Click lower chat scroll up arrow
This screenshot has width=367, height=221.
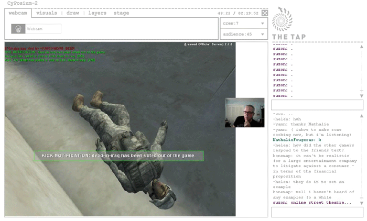coord(362,116)
